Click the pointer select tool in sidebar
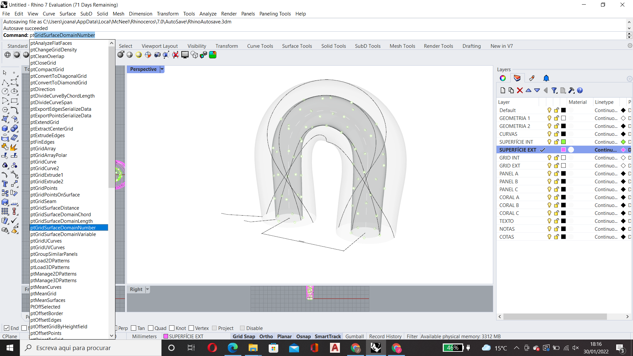This screenshot has width=633, height=356. click(5, 73)
